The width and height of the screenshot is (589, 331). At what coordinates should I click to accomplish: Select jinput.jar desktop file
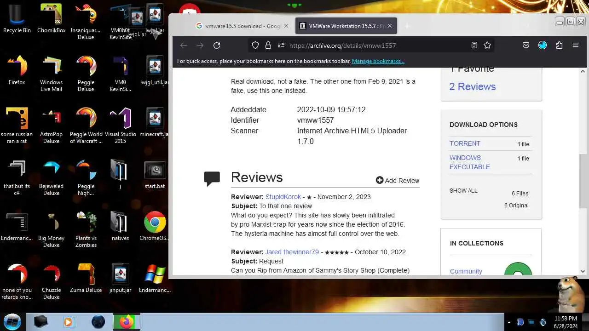click(120, 278)
